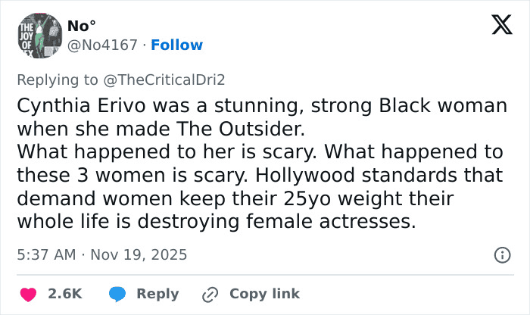
Task: Open the @No4167 handle
Action: click(103, 45)
